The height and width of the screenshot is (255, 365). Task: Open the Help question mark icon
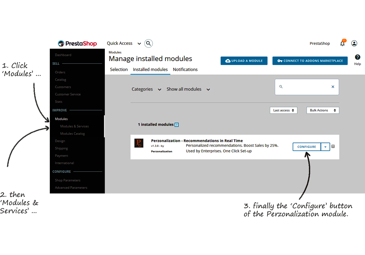pos(358,57)
